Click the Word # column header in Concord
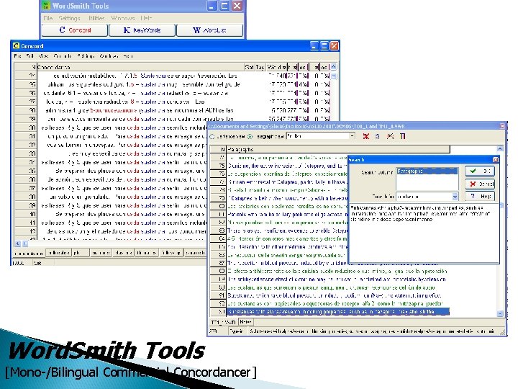Image resolution: width=518 pixels, height=389 pixels. tap(276, 67)
